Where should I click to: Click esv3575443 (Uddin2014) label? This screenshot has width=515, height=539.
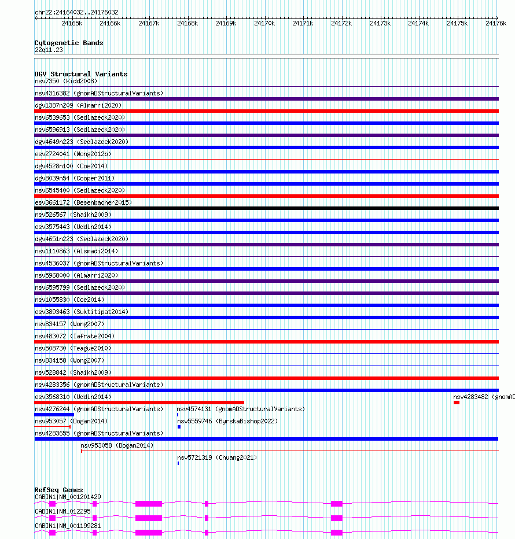[73, 227]
